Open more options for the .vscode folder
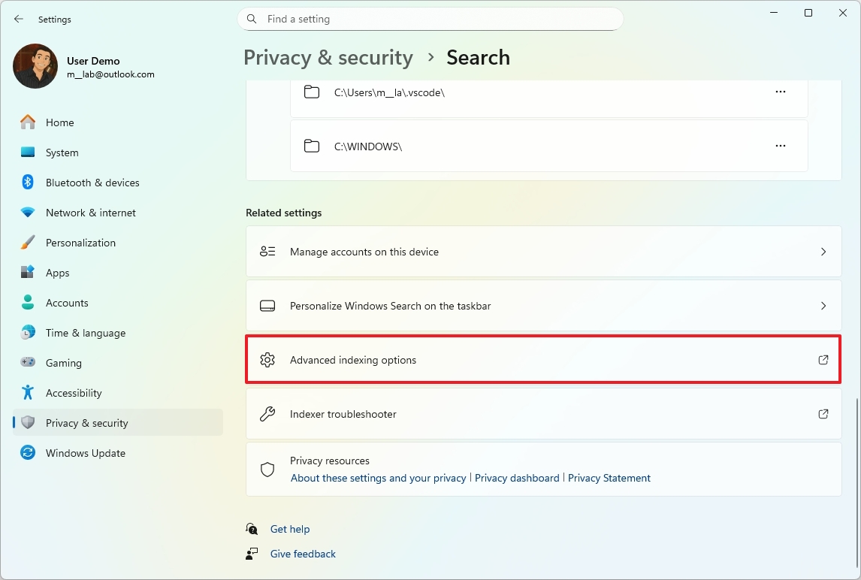 780,92
